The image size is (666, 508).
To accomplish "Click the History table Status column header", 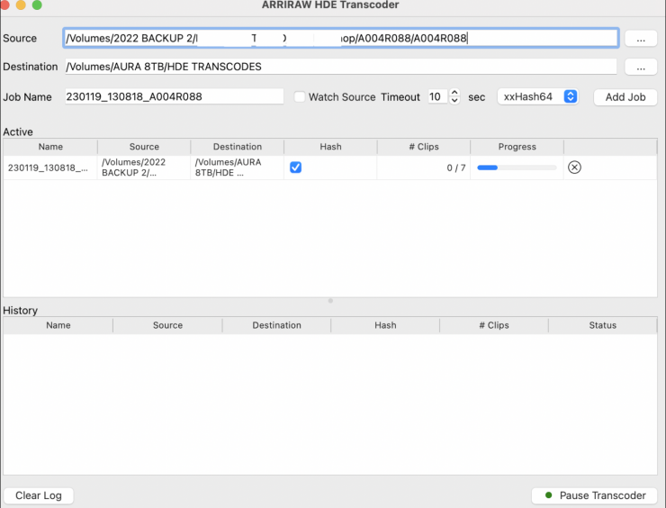I will (602, 325).
